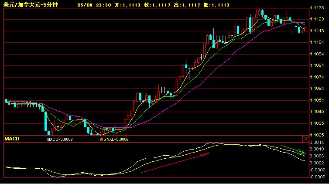Click the 1.1035 price axis label

[317, 123]
